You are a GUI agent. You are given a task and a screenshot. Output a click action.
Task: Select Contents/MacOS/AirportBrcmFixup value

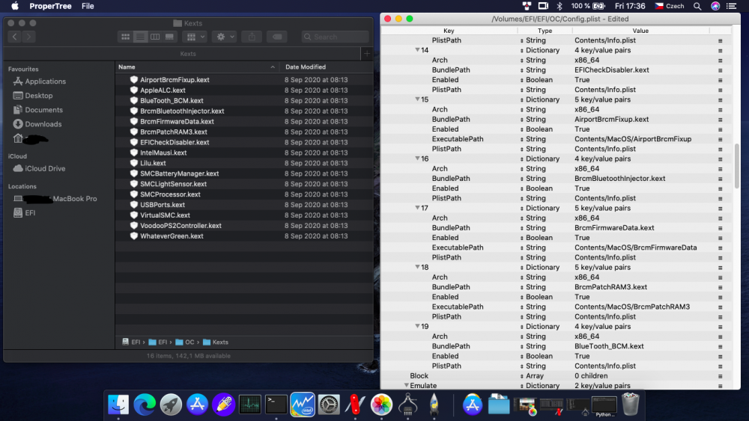633,139
